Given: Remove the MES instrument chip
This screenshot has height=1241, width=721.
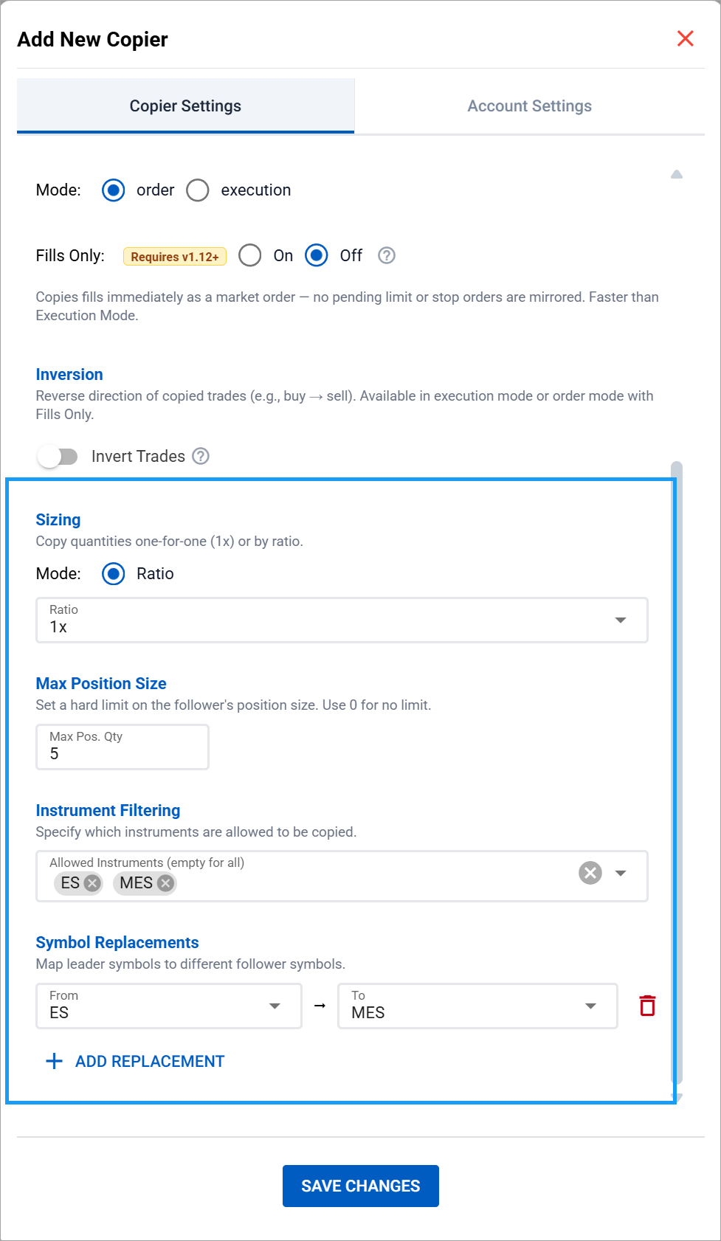Looking at the screenshot, I should point(166,883).
